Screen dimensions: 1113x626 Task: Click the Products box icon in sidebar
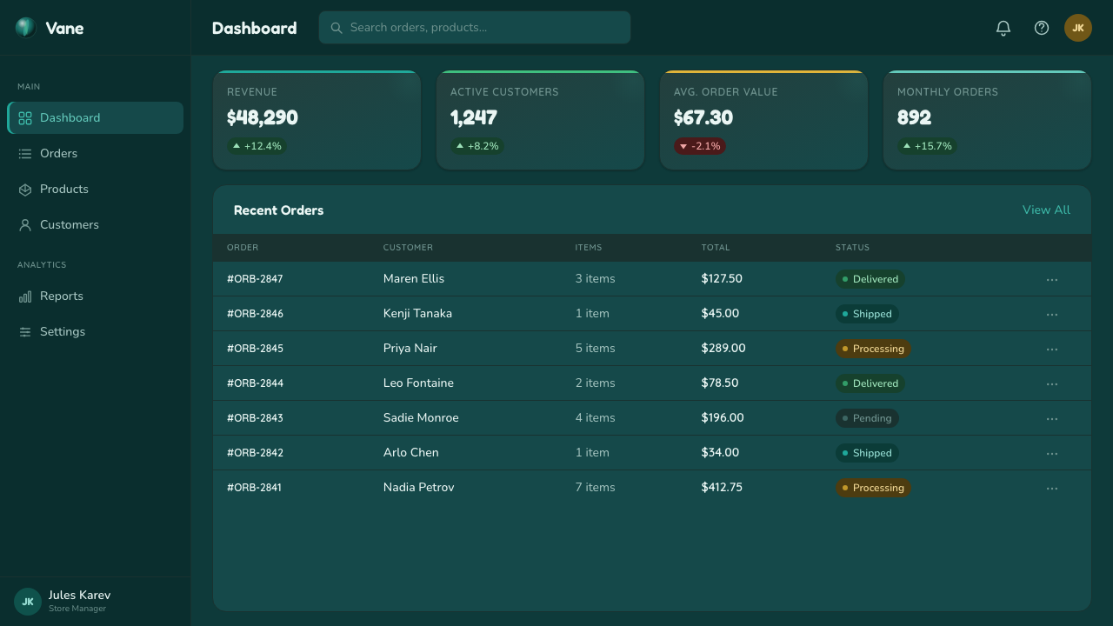[x=25, y=190]
